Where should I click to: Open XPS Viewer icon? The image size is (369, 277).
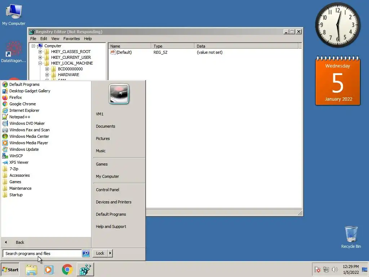(5, 162)
